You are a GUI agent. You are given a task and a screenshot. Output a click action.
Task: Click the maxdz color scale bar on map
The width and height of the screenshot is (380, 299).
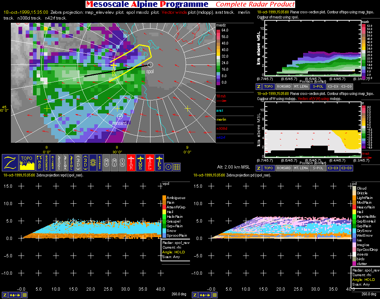[x=218, y=56]
